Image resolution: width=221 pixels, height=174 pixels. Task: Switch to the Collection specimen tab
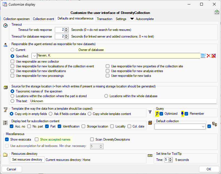point(16,19)
